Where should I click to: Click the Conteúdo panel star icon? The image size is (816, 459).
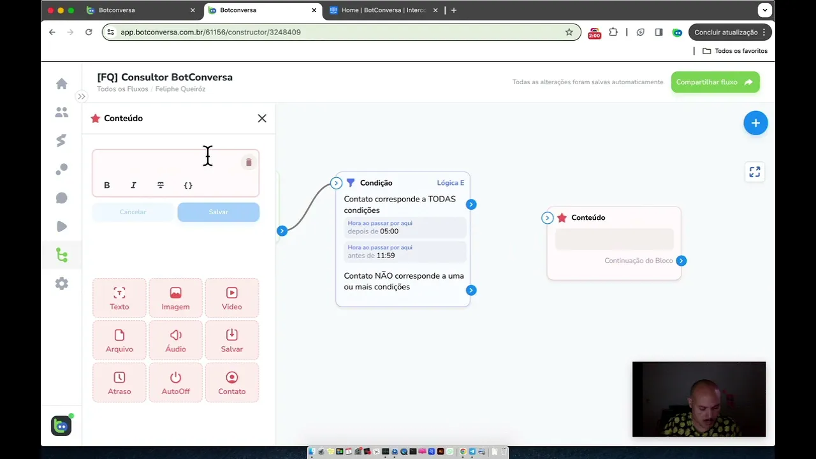[96, 119]
